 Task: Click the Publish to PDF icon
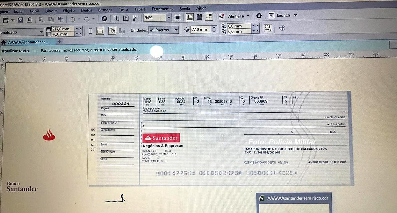(135, 18)
